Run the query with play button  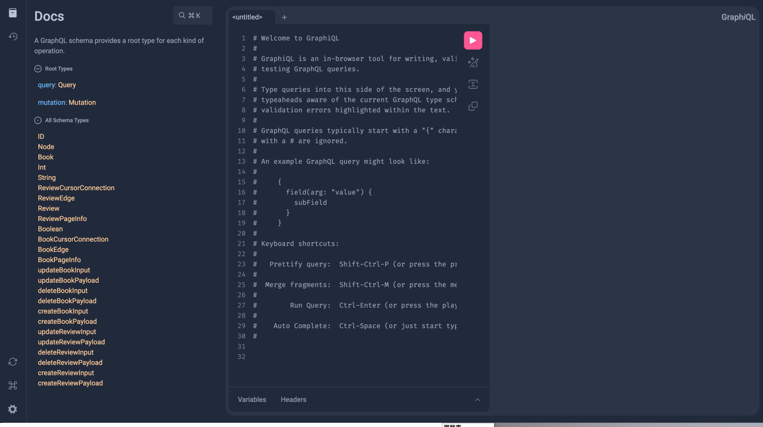(x=473, y=40)
